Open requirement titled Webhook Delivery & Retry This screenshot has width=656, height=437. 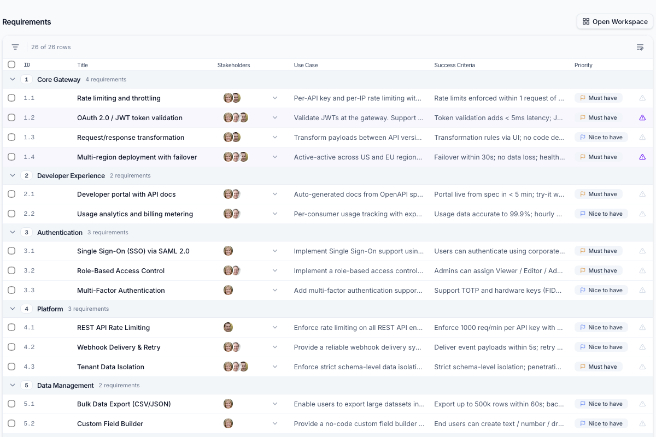(x=118, y=347)
